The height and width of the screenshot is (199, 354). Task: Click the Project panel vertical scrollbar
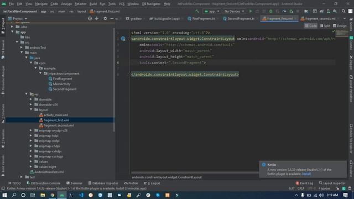(x=114, y=80)
